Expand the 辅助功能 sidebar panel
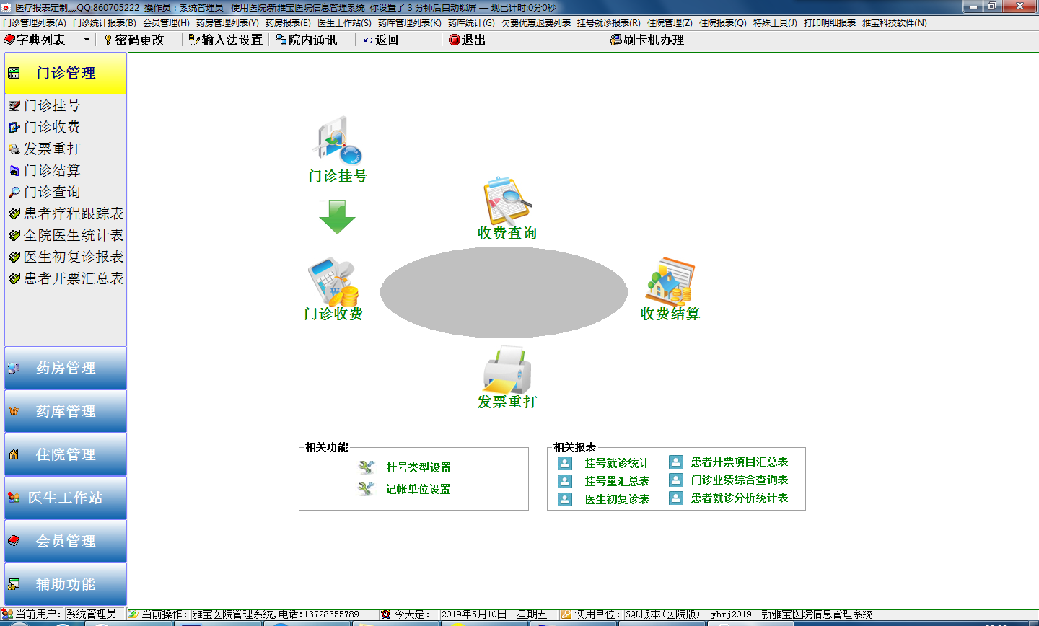The height and width of the screenshot is (626, 1039). pyautogui.click(x=66, y=584)
